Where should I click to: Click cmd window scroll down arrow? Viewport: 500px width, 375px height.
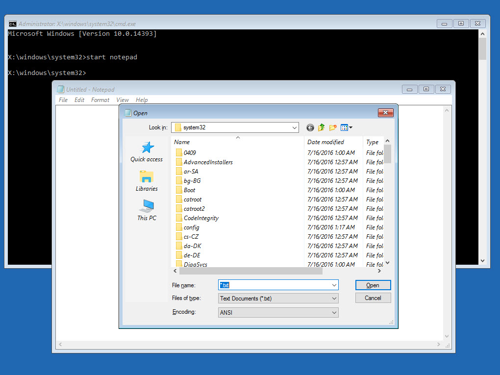click(482, 260)
